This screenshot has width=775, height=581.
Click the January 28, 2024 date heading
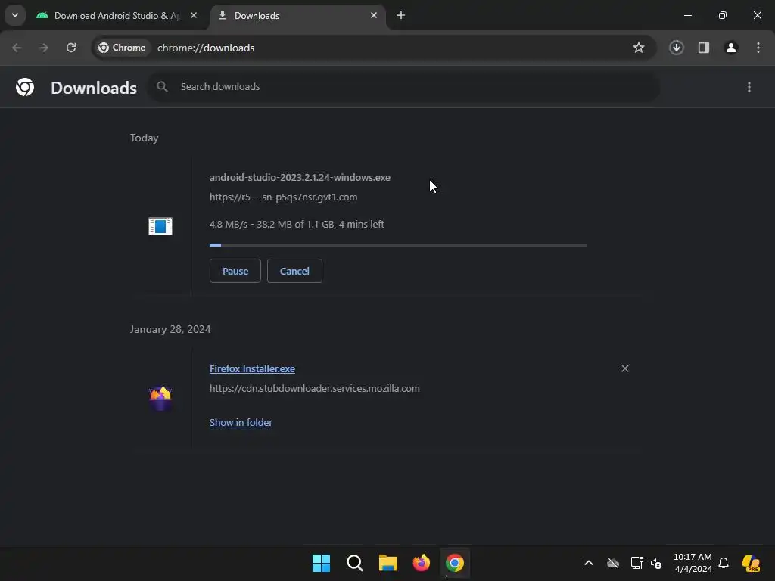tap(170, 329)
